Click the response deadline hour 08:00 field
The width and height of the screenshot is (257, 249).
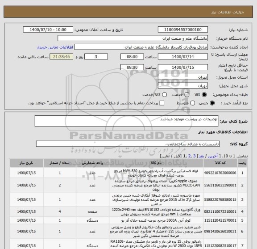pyautogui.click(x=132, y=57)
